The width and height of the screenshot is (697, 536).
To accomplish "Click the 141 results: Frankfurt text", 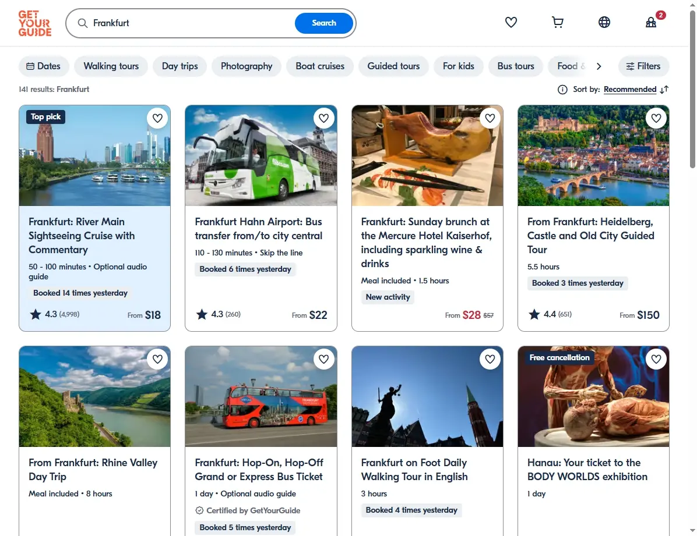I will coord(54,89).
